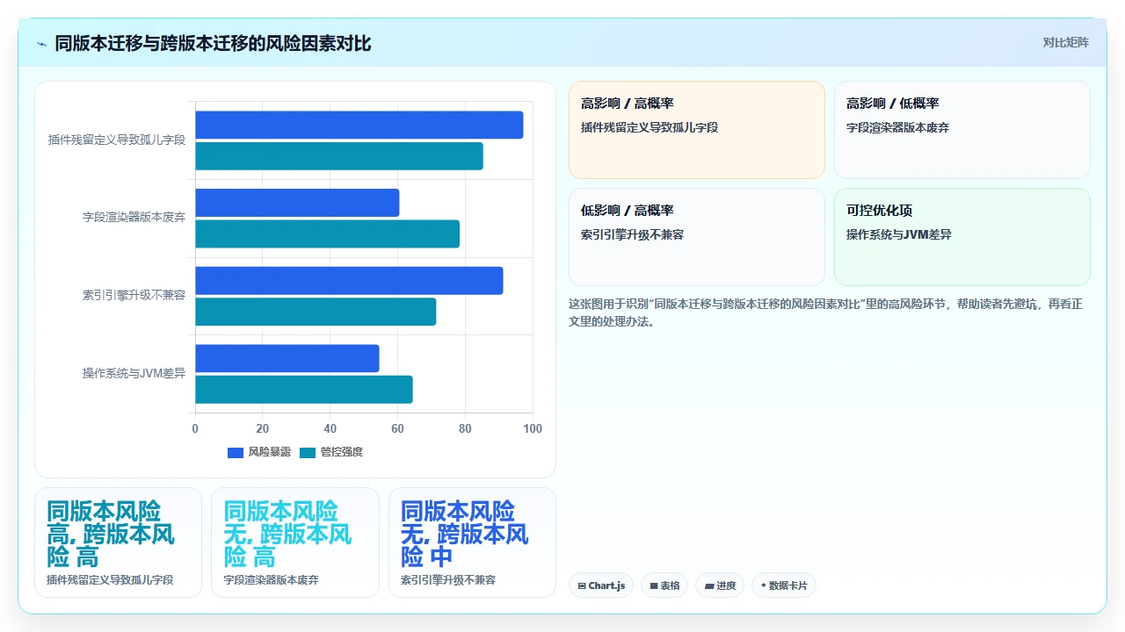Click the 对比矩阵 label in header
Screen dimensions: 1125x632
(x=1065, y=43)
